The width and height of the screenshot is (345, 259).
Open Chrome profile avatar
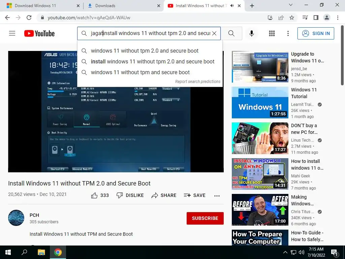tap(327, 18)
